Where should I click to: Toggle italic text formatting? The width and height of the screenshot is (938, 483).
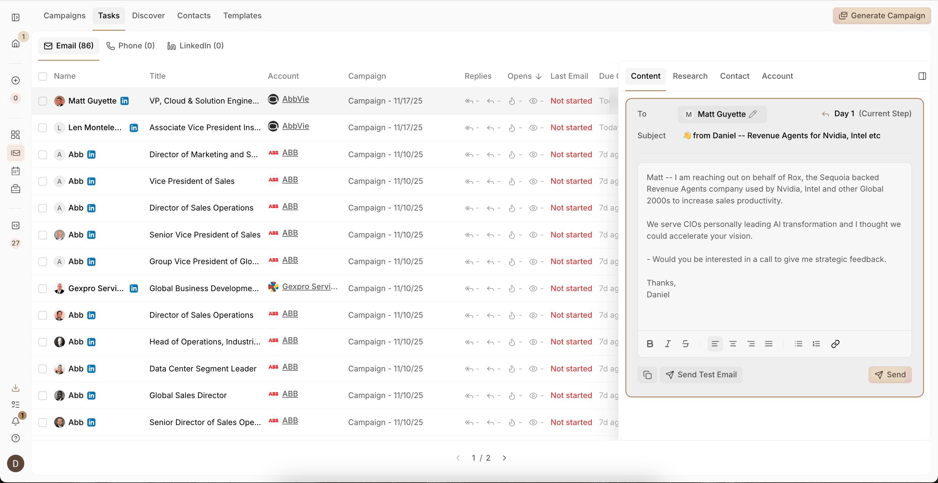(668, 343)
